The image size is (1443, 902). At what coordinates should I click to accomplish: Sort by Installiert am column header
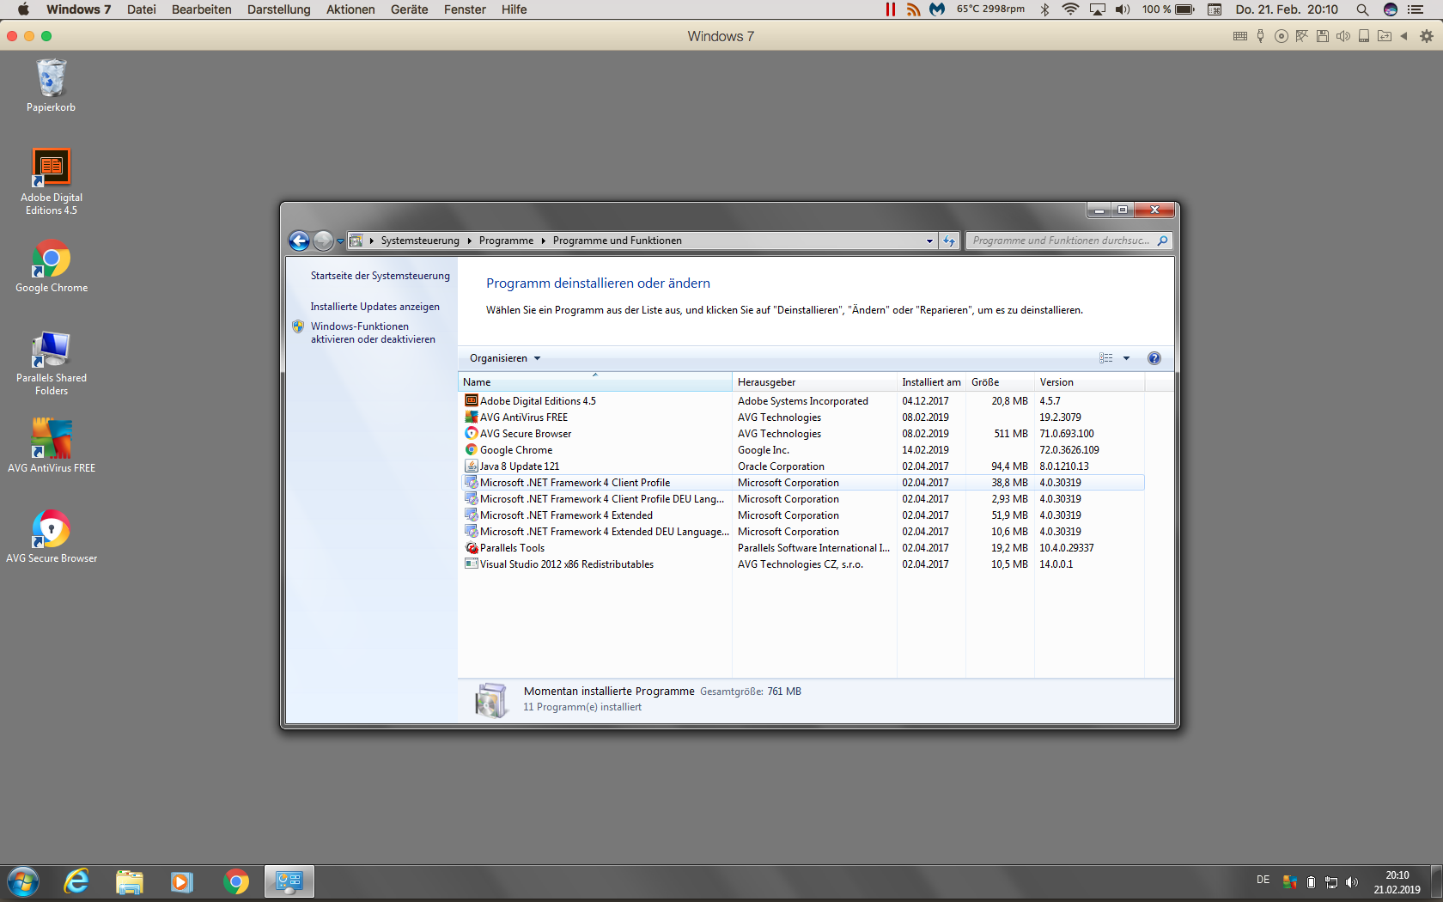tap(931, 382)
